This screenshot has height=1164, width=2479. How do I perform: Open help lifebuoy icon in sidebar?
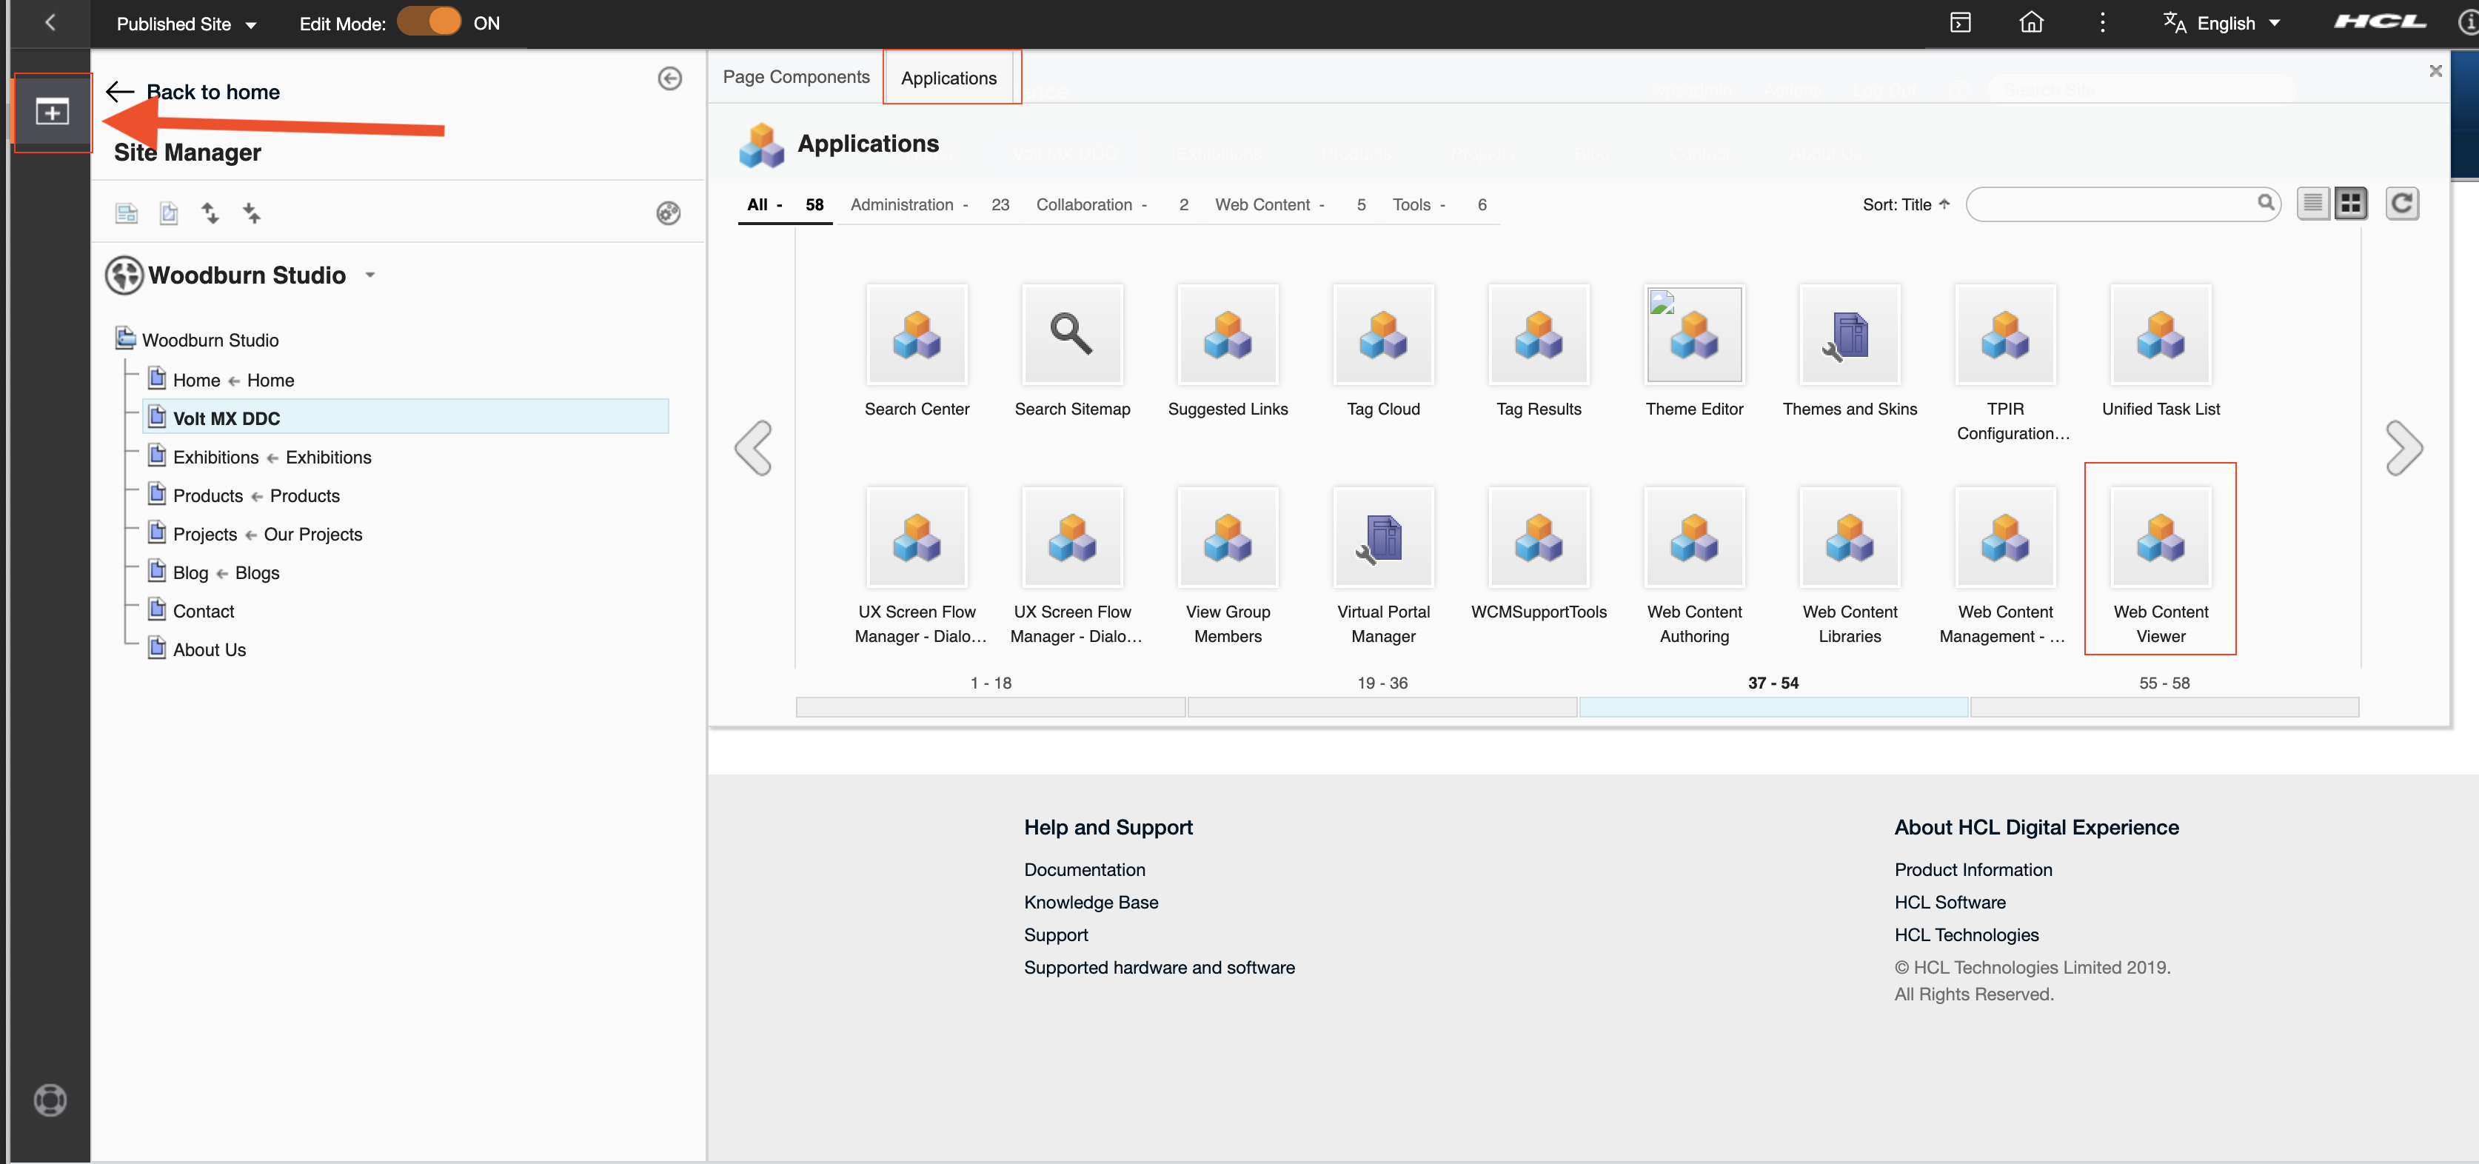point(50,1099)
